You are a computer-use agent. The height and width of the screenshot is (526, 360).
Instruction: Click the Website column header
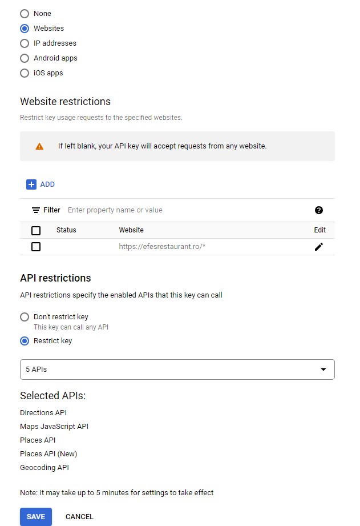pyautogui.click(x=131, y=230)
